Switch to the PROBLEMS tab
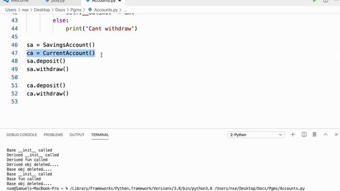 point(53,135)
